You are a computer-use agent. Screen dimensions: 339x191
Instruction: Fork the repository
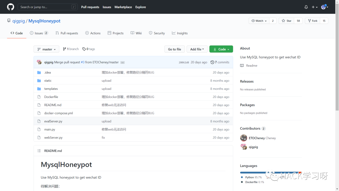pos(313,21)
